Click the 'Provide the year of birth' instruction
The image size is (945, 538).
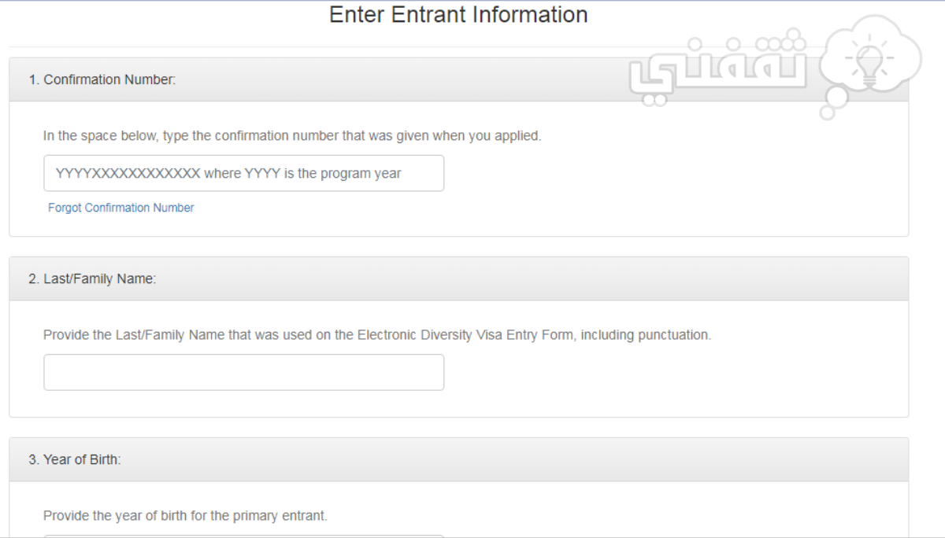tap(185, 516)
